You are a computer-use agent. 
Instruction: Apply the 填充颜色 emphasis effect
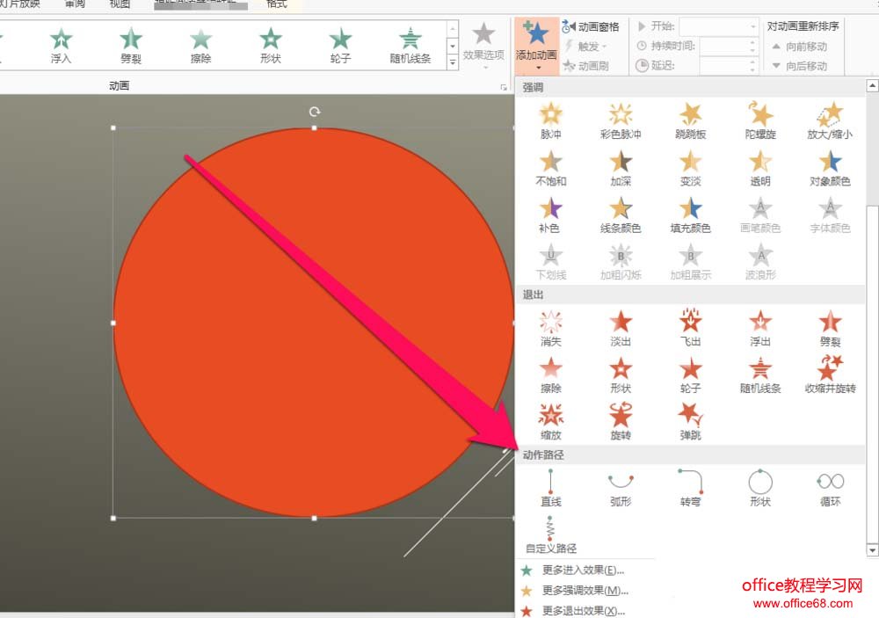pos(691,214)
